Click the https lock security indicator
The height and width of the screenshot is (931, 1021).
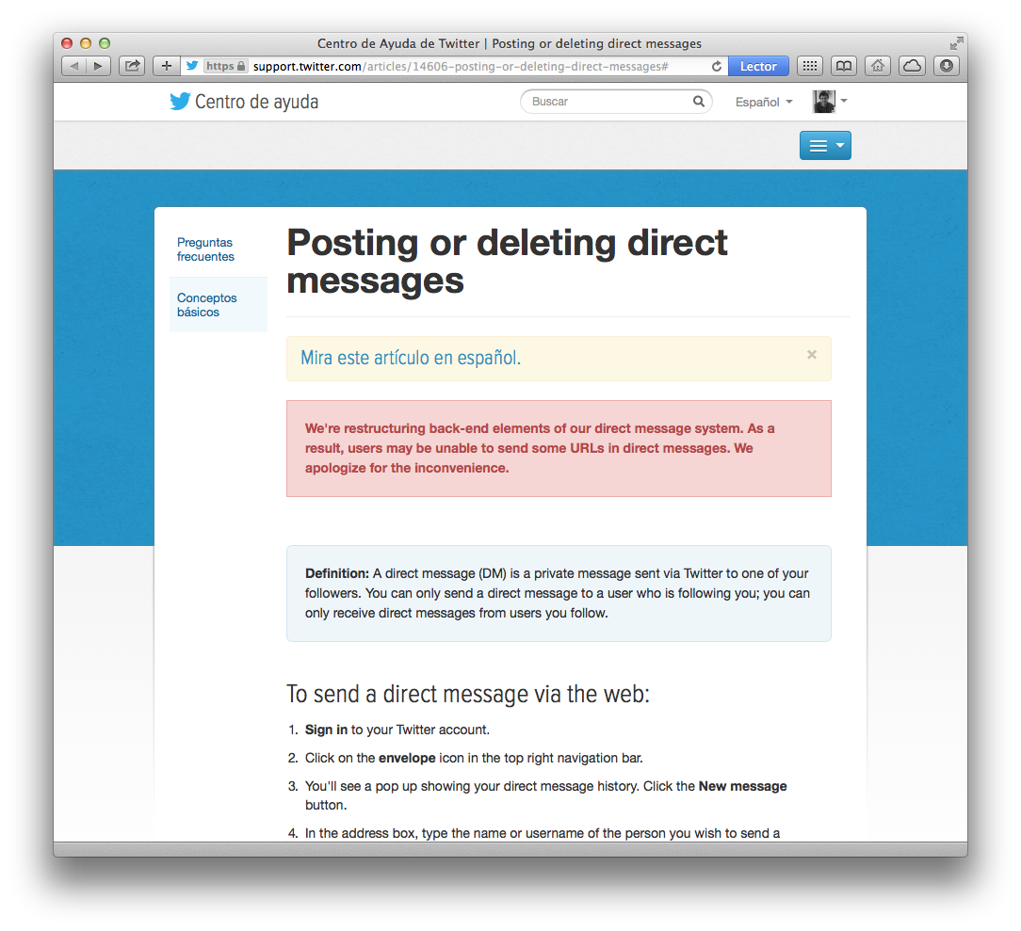(225, 66)
